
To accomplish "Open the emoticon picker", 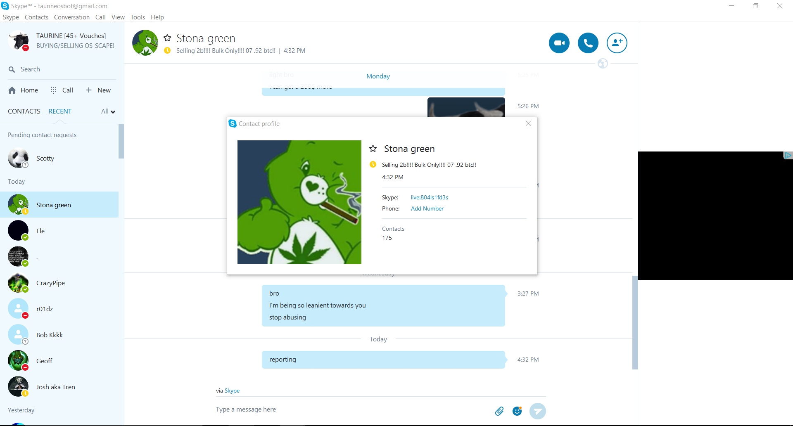I will 517,411.
